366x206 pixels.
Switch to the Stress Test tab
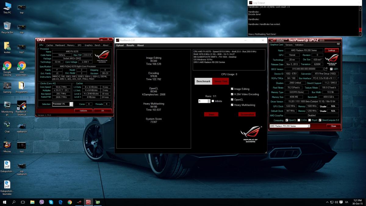(x=221, y=81)
